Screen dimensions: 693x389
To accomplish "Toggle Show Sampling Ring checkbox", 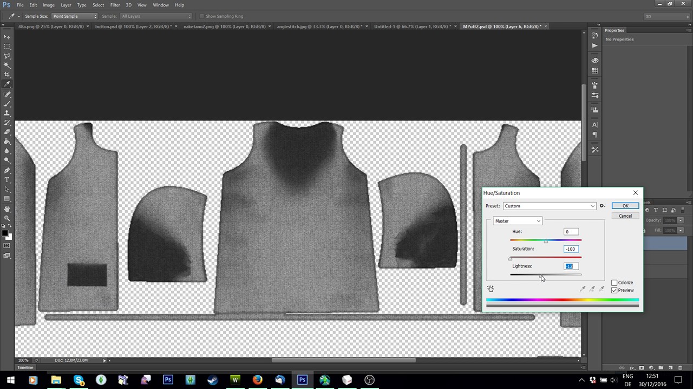I will (x=202, y=16).
